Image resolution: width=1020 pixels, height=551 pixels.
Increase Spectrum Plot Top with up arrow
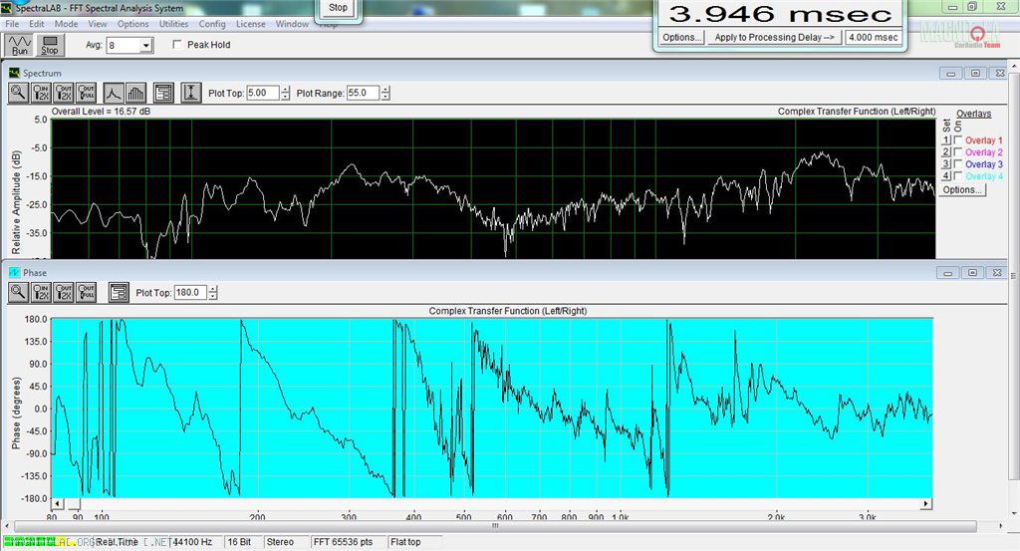[x=285, y=90]
